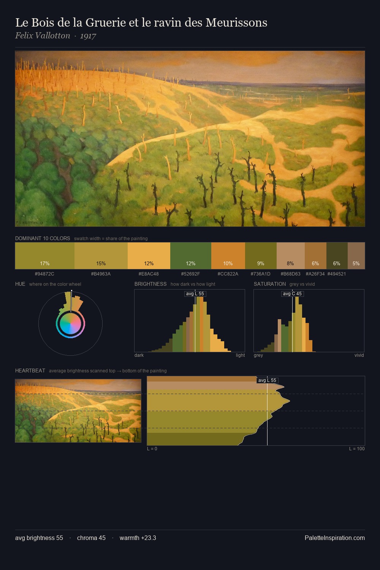The height and width of the screenshot is (570, 380).
Task: Open the PaletteInspiration.com link
Action: [x=335, y=538]
